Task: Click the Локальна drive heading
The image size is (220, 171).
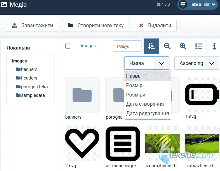Action: (18, 48)
